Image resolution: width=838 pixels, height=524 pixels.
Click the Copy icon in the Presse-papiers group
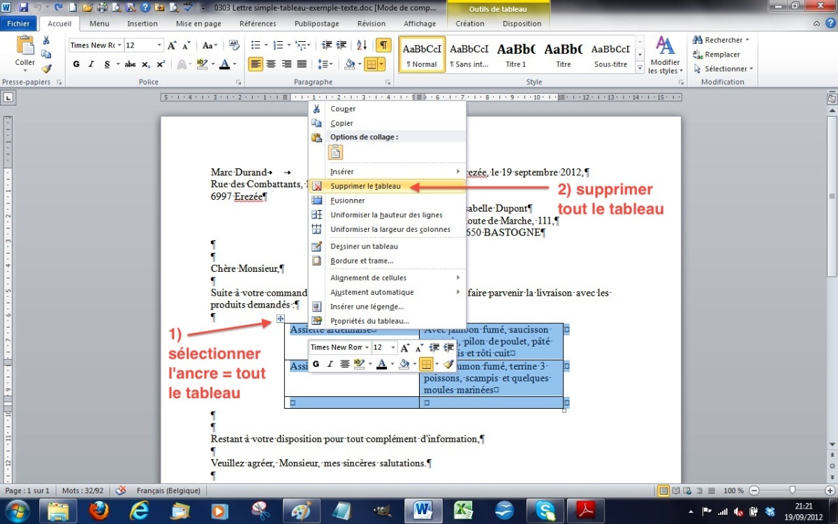click(x=46, y=54)
